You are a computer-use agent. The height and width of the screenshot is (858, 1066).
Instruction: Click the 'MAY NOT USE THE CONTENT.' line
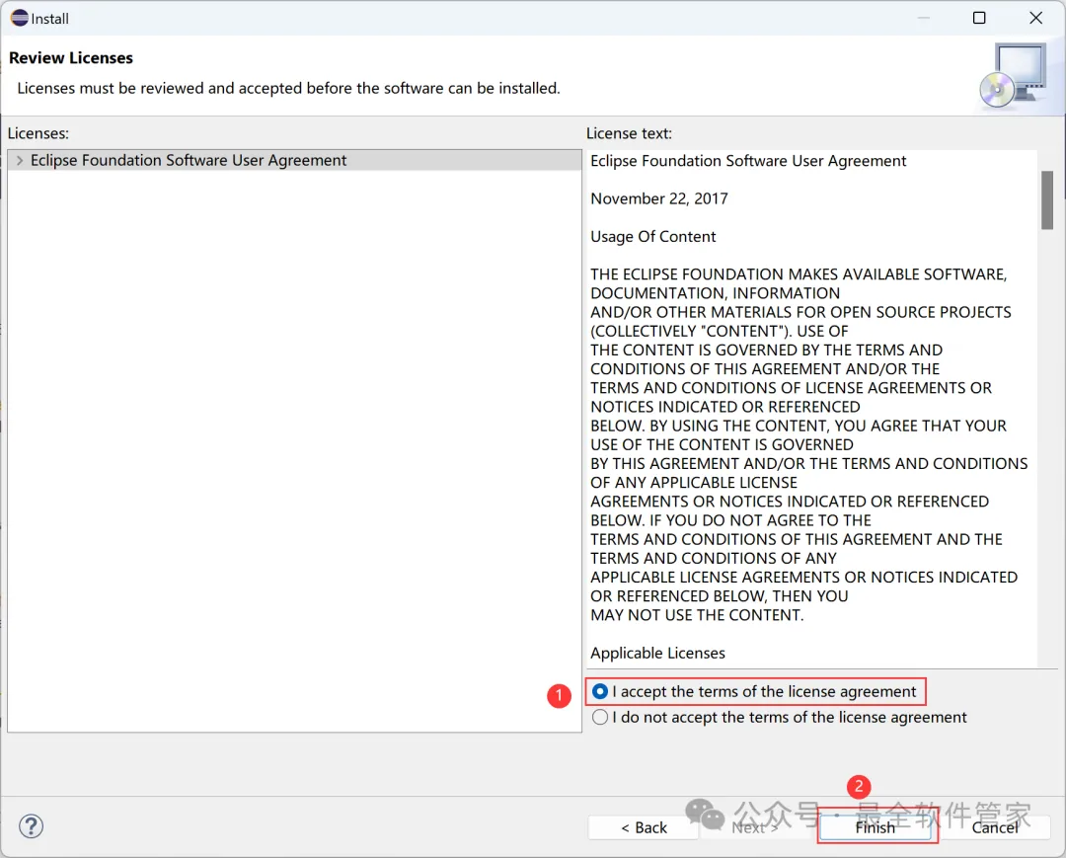697,615
